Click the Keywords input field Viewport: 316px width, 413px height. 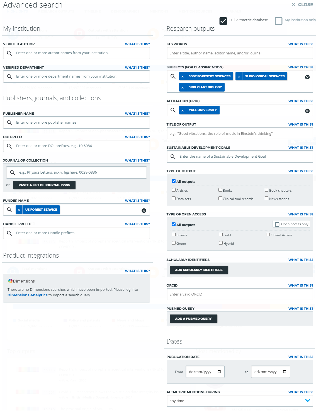[x=240, y=53]
